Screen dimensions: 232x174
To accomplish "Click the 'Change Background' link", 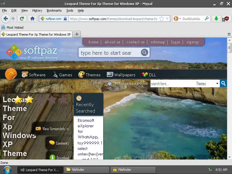I will pyautogui.click(x=132, y=84).
